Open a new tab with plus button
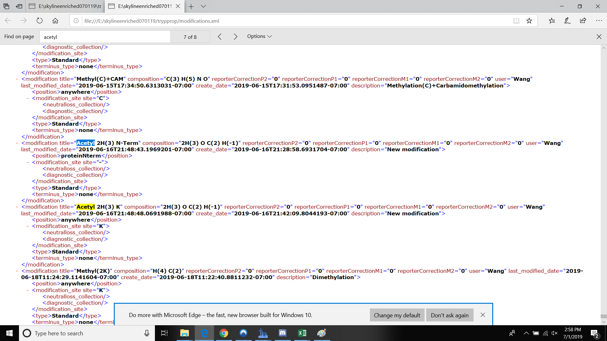This screenshot has height=341, width=607. coord(191,6)
